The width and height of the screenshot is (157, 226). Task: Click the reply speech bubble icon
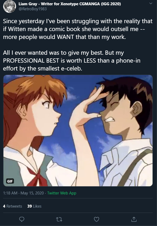(x=22, y=219)
